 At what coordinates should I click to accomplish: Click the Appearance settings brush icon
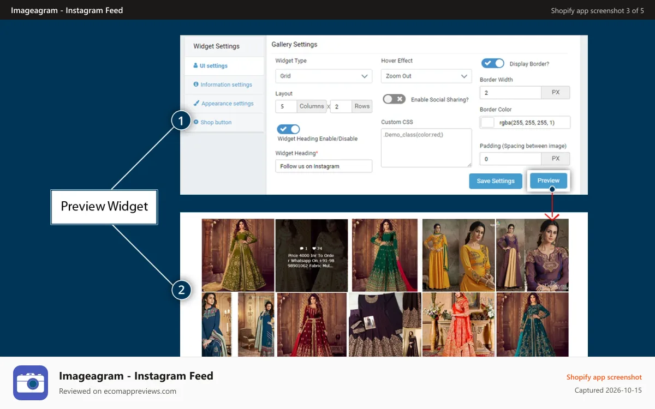pyautogui.click(x=196, y=103)
